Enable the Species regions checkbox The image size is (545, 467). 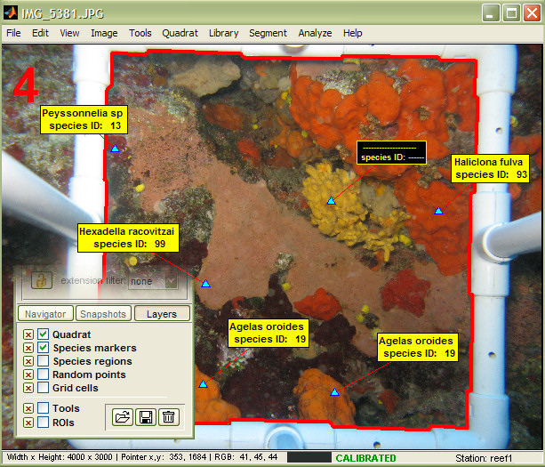(x=43, y=361)
